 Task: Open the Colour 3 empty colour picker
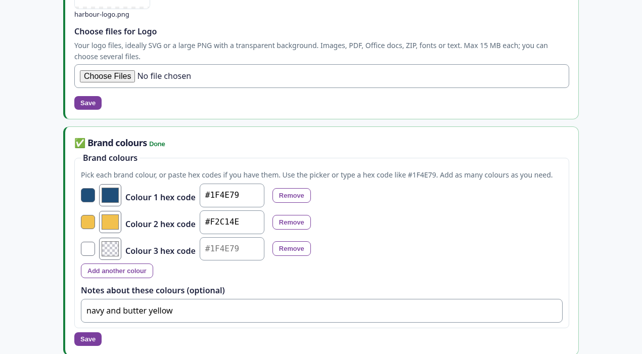click(x=110, y=249)
